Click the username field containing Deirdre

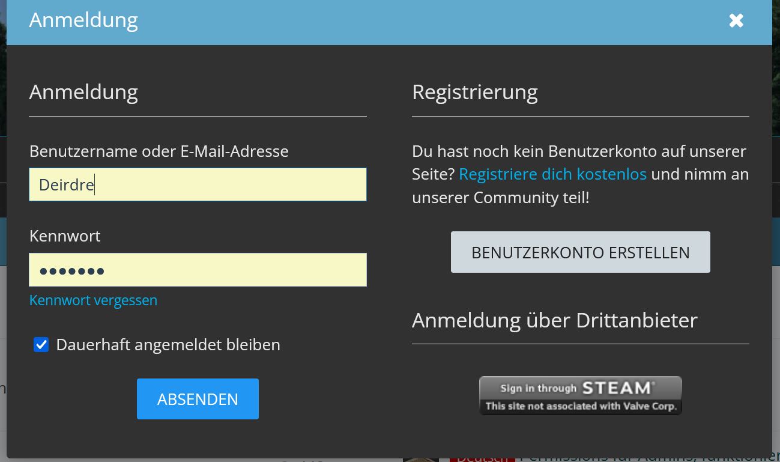pos(198,184)
